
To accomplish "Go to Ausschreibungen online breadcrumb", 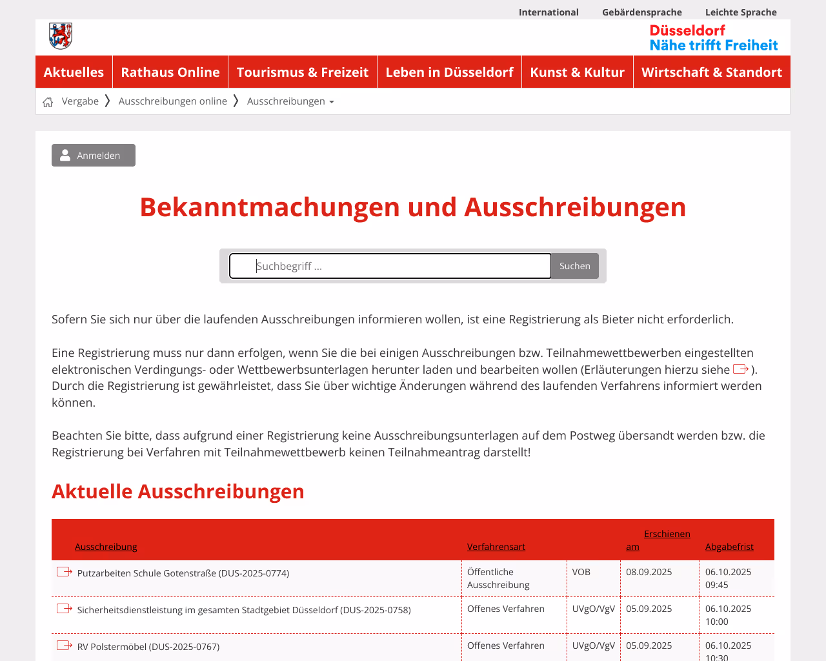I will pyautogui.click(x=173, y=101).
